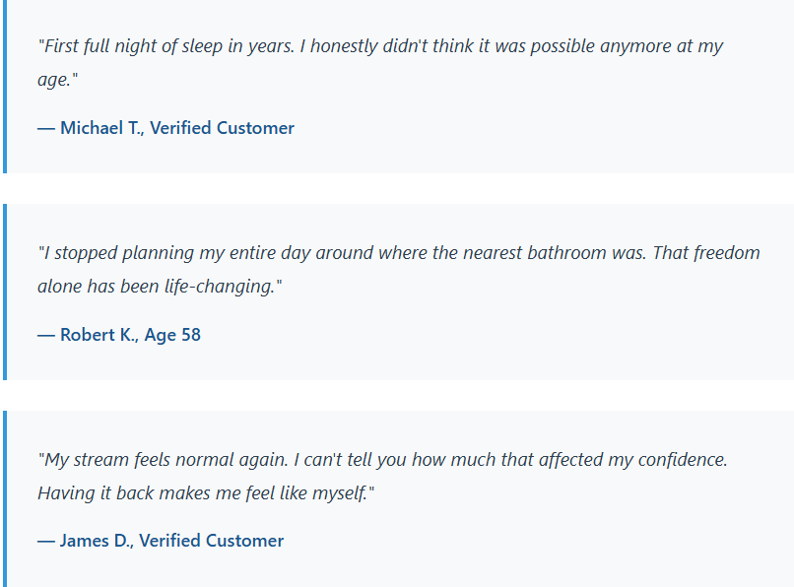Click Robert K.'s quote starting "I stopped planning"
The image size is (794, 587).
click(398, 253)
